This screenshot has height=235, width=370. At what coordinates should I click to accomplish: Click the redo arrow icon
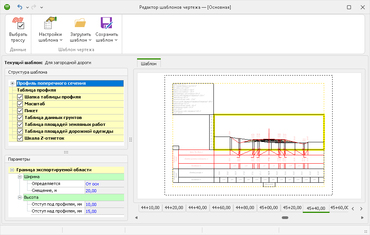33,7
